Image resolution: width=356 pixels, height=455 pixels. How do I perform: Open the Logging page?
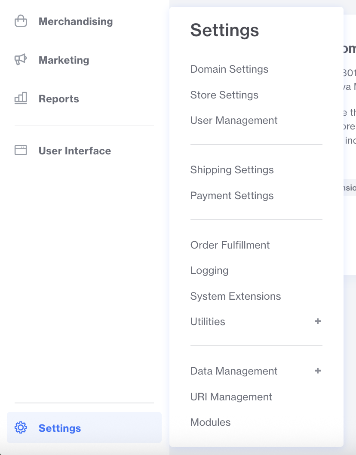point(209,271)
